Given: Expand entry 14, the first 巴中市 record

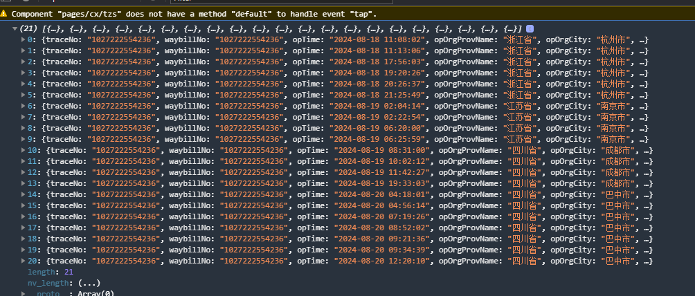Looking at the screenshot, I should [x=24, y=194].
